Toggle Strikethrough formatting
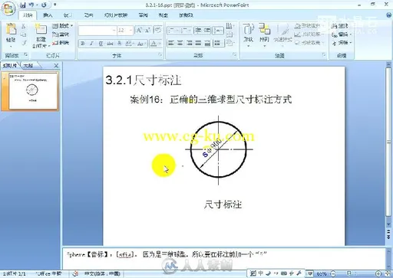 pyautogui.click(x=110, y=44)
